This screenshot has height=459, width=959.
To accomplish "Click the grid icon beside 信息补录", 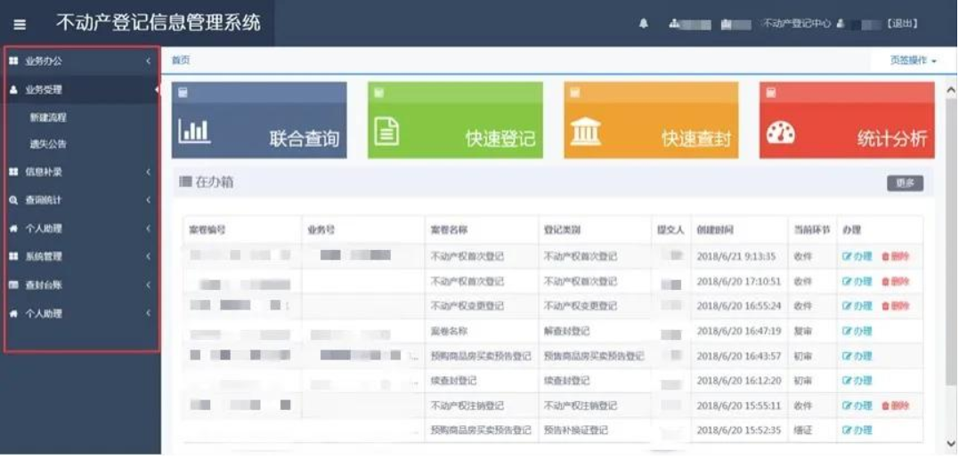I will (x=13, y=173).
